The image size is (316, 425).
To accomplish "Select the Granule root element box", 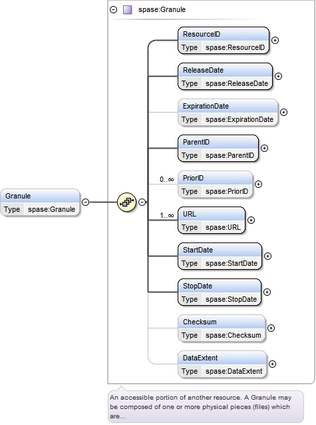I will point(40,203).
